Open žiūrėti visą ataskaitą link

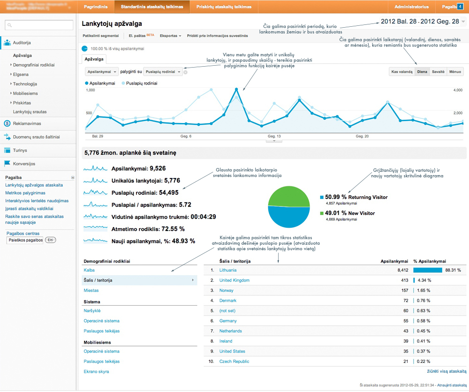(x=446, y=372)
